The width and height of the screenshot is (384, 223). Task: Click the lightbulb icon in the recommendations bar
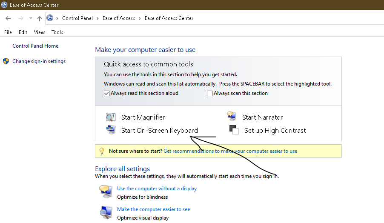[102, 151]
